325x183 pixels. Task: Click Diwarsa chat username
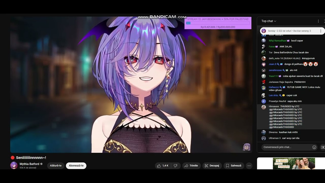273,132
